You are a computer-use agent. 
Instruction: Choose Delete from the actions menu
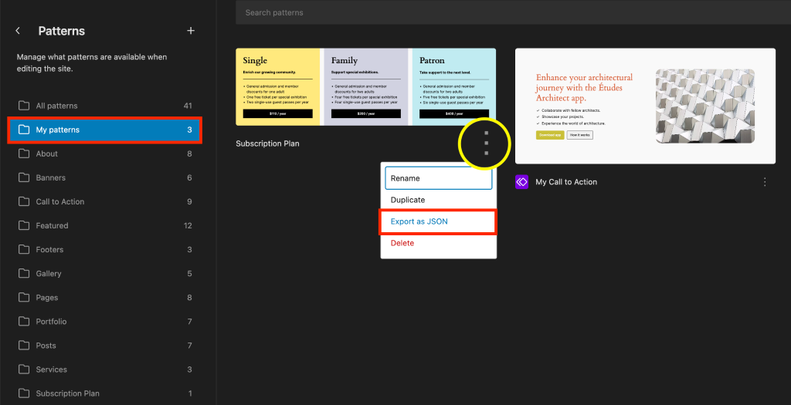click(439, 243)
